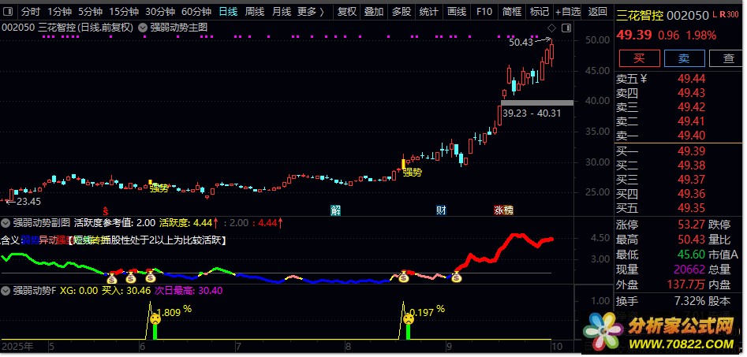Click the diamond icon above the chart
This screenshot has height=357, width=747.
[x=551, y=28]
